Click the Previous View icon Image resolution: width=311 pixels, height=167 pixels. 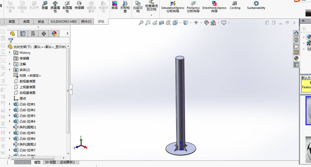(x=155, y=23)
